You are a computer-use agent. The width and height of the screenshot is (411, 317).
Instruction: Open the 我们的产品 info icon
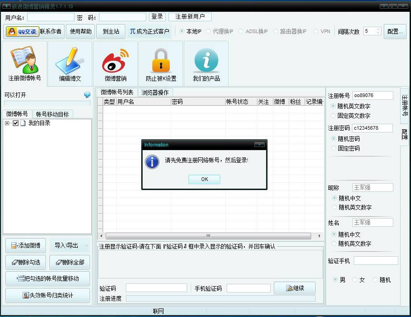tap(206, 63)
